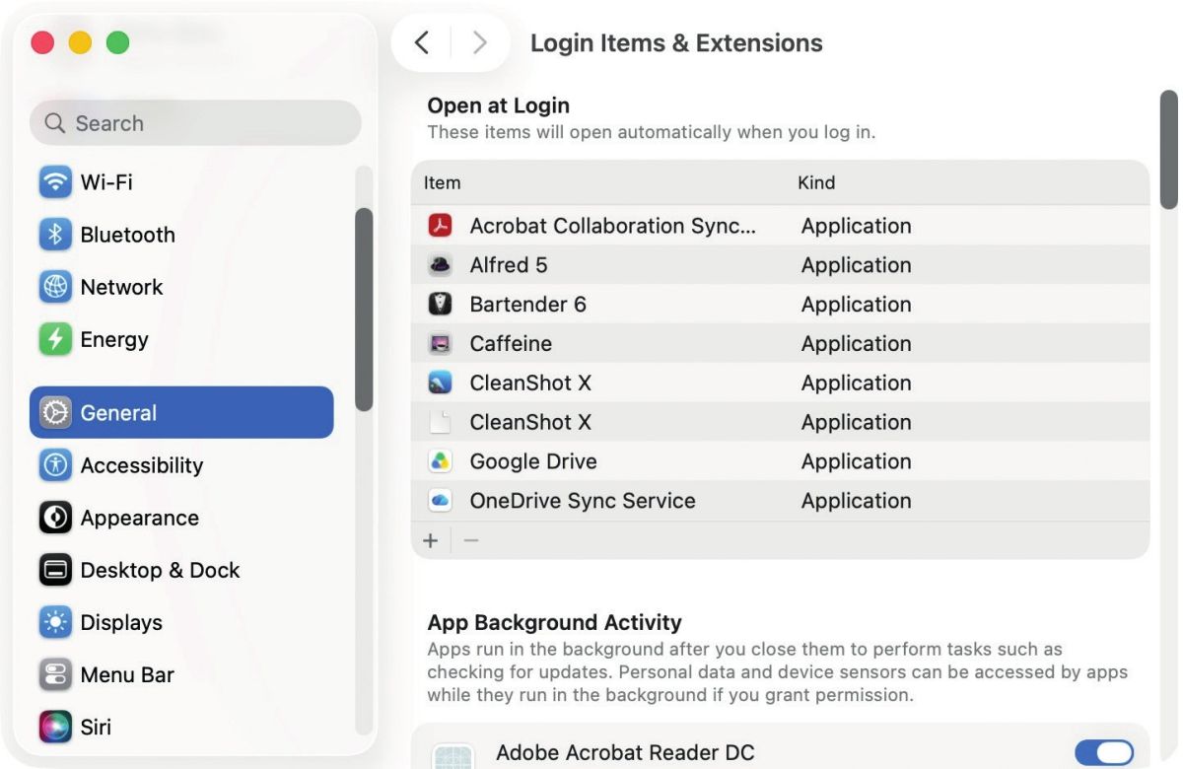Click the Login Items & Extensions title
This screenshot has width=1183, height=769.
676,43
